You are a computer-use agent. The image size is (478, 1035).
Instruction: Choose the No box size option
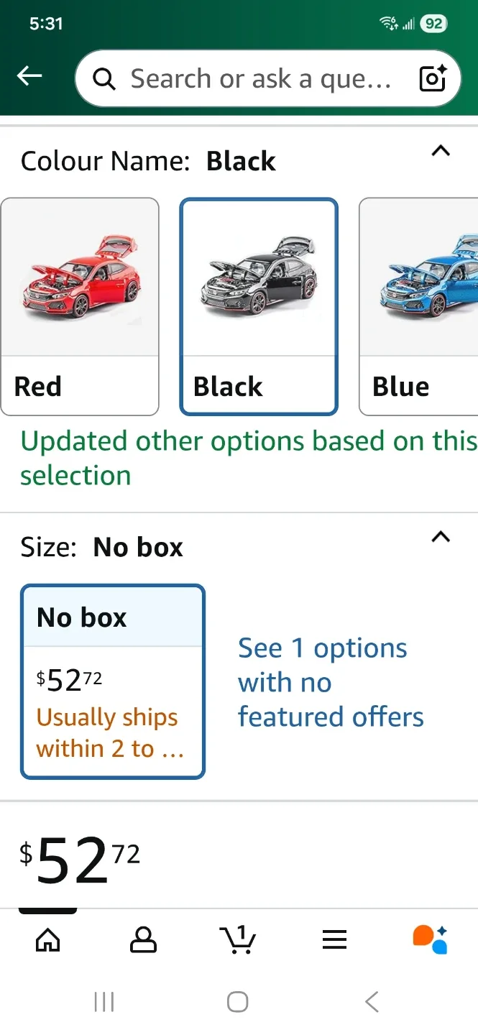(x=113, y=681)
